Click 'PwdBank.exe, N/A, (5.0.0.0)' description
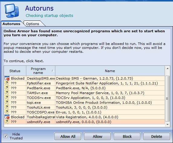This screenshot has width=173, height=143. pyautogui.click(x=81, y=88)
